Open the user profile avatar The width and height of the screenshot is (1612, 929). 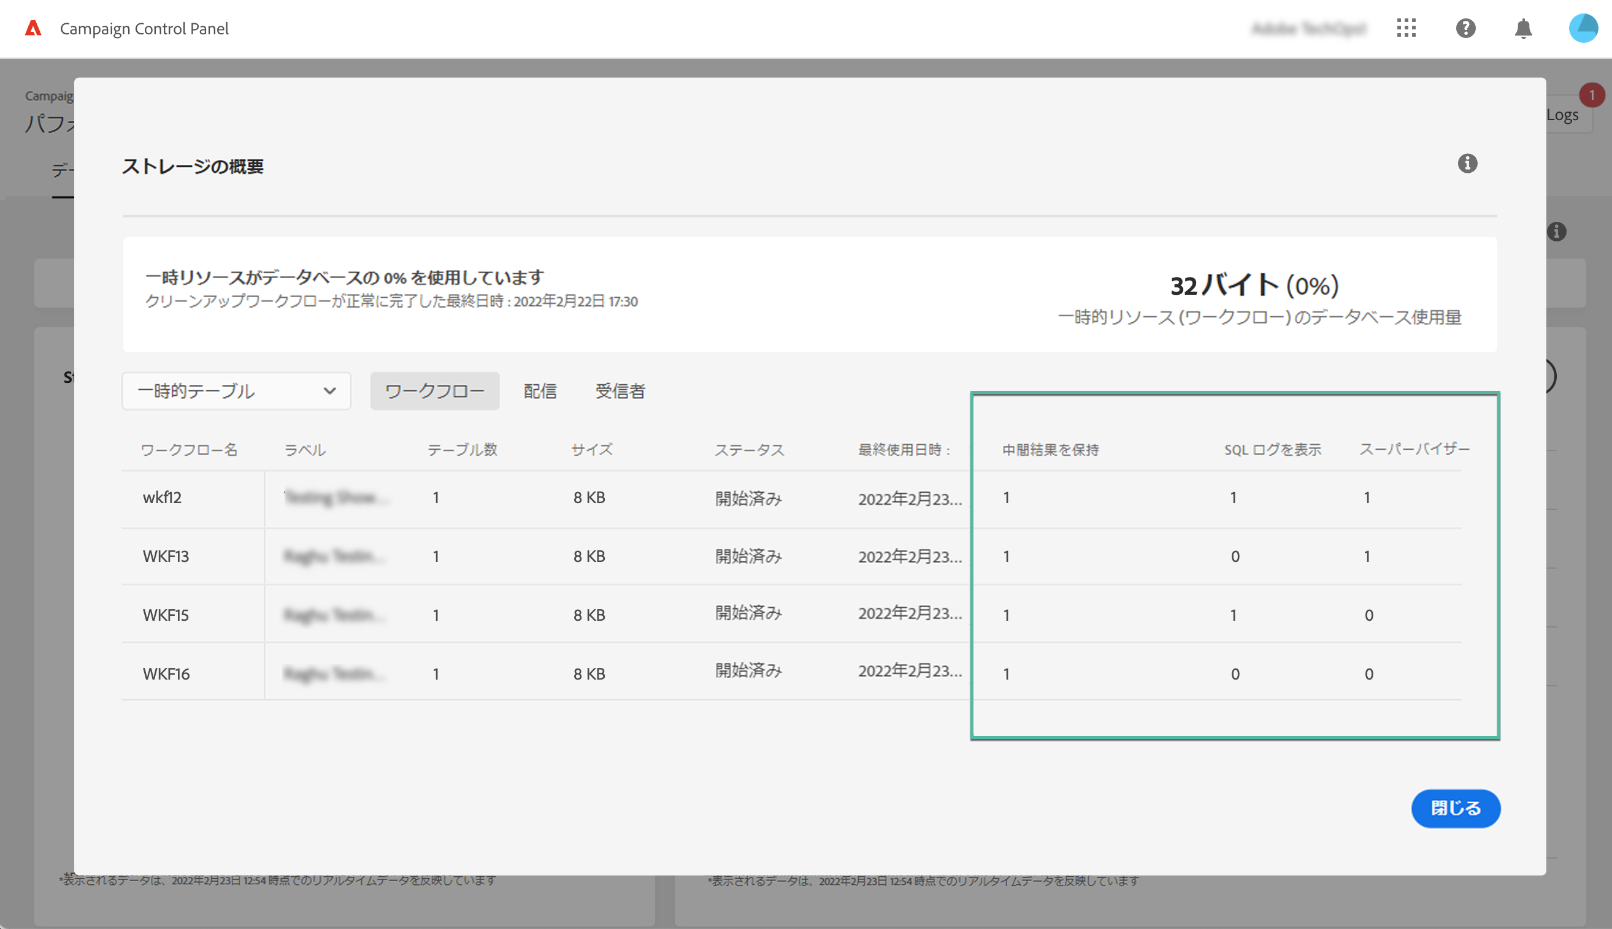pyautogui.click(x=1583, y=28)
